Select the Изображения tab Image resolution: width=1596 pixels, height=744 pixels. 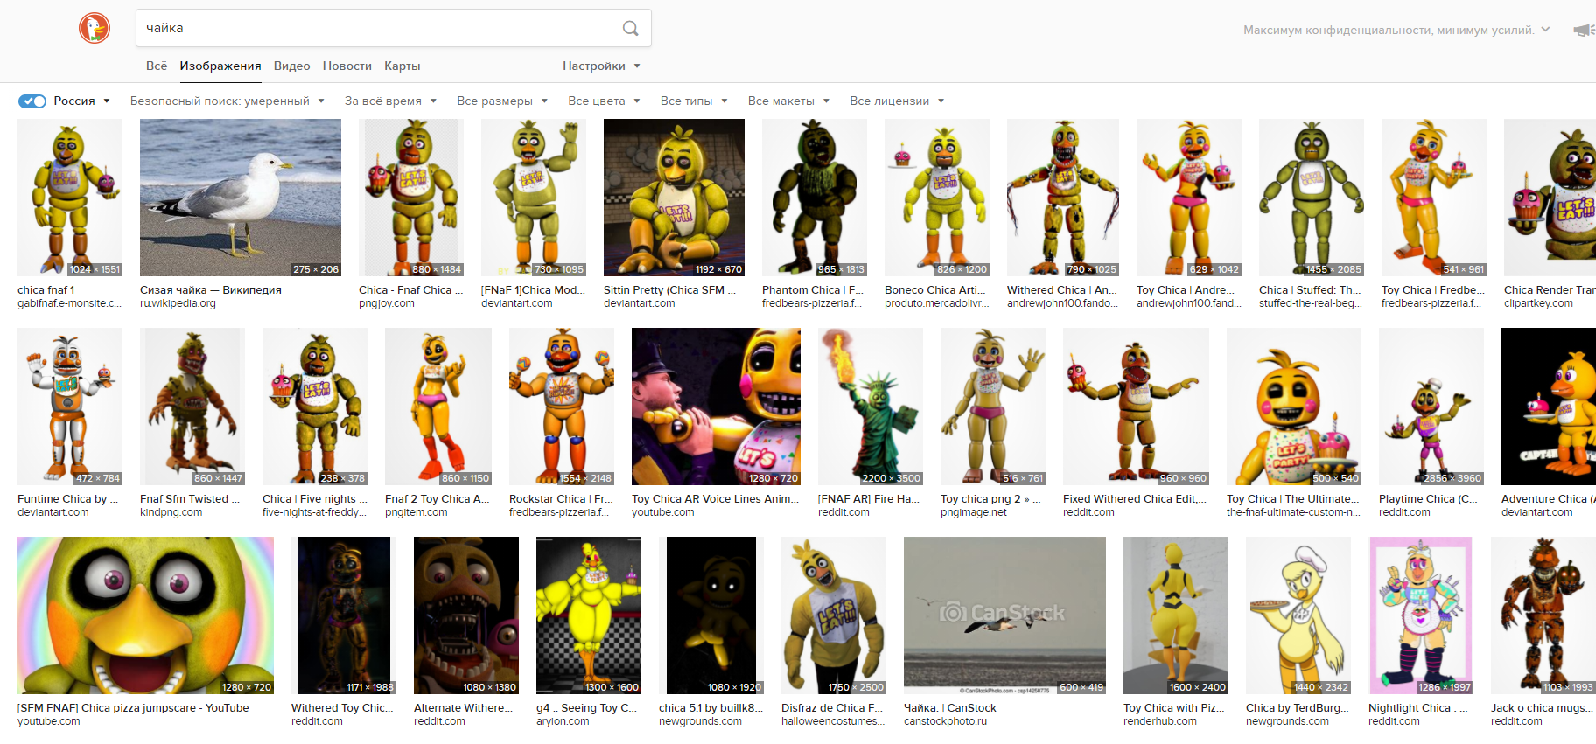coord(220,66)
